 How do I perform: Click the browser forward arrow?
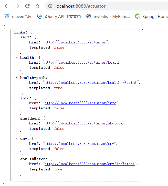tap(17, 6)
